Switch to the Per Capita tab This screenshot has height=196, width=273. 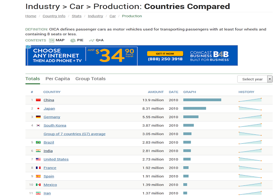point(58,79)
